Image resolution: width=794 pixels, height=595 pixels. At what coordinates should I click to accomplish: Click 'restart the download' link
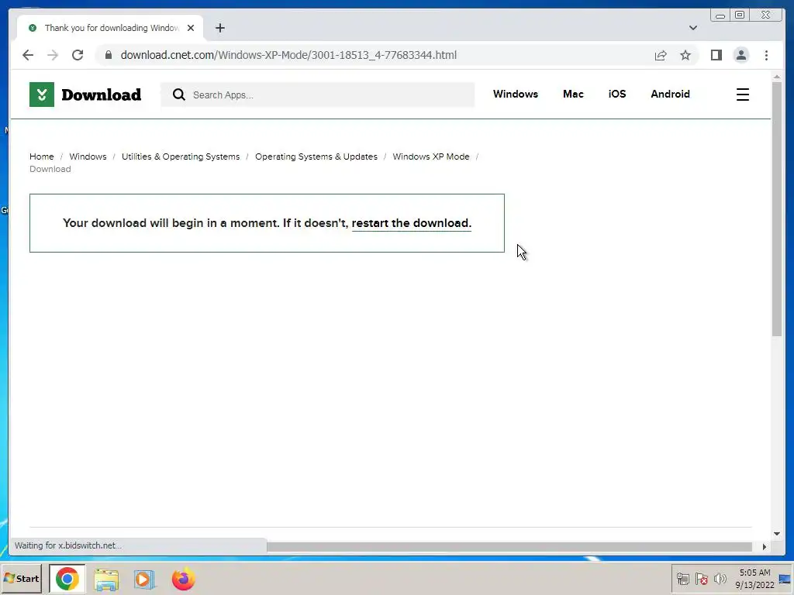point(411,223)
